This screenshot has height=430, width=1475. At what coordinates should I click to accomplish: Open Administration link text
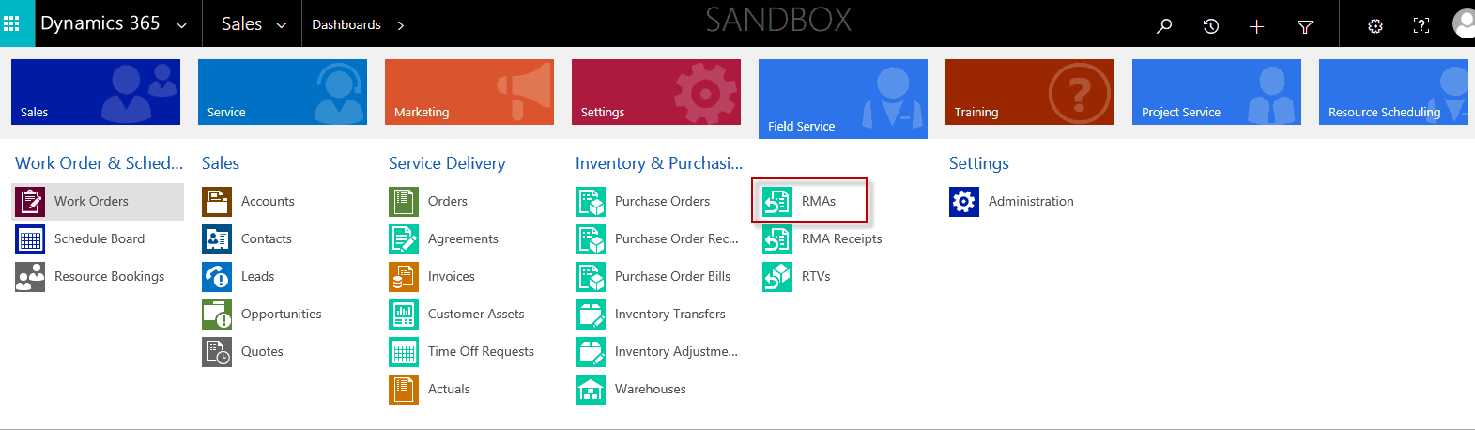tap(1031, 201)
